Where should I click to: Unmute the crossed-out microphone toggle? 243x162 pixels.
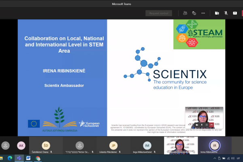pos(226,13)
